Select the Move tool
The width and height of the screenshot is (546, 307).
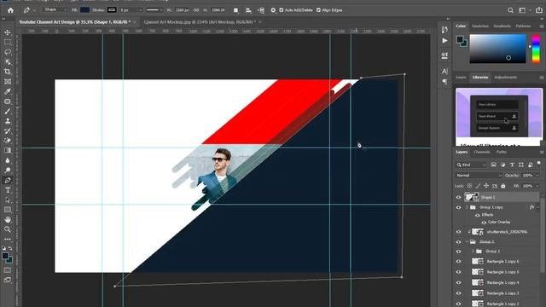[8, 32]
